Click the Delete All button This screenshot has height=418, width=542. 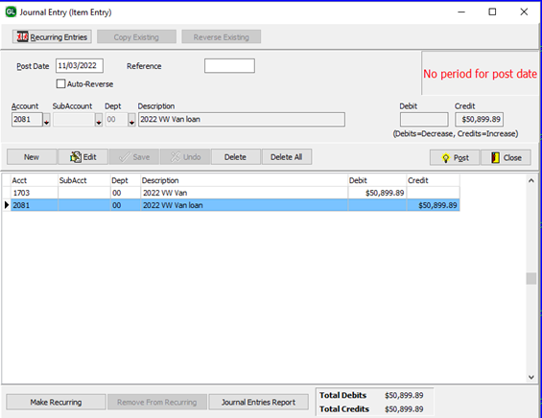(287, 157)
